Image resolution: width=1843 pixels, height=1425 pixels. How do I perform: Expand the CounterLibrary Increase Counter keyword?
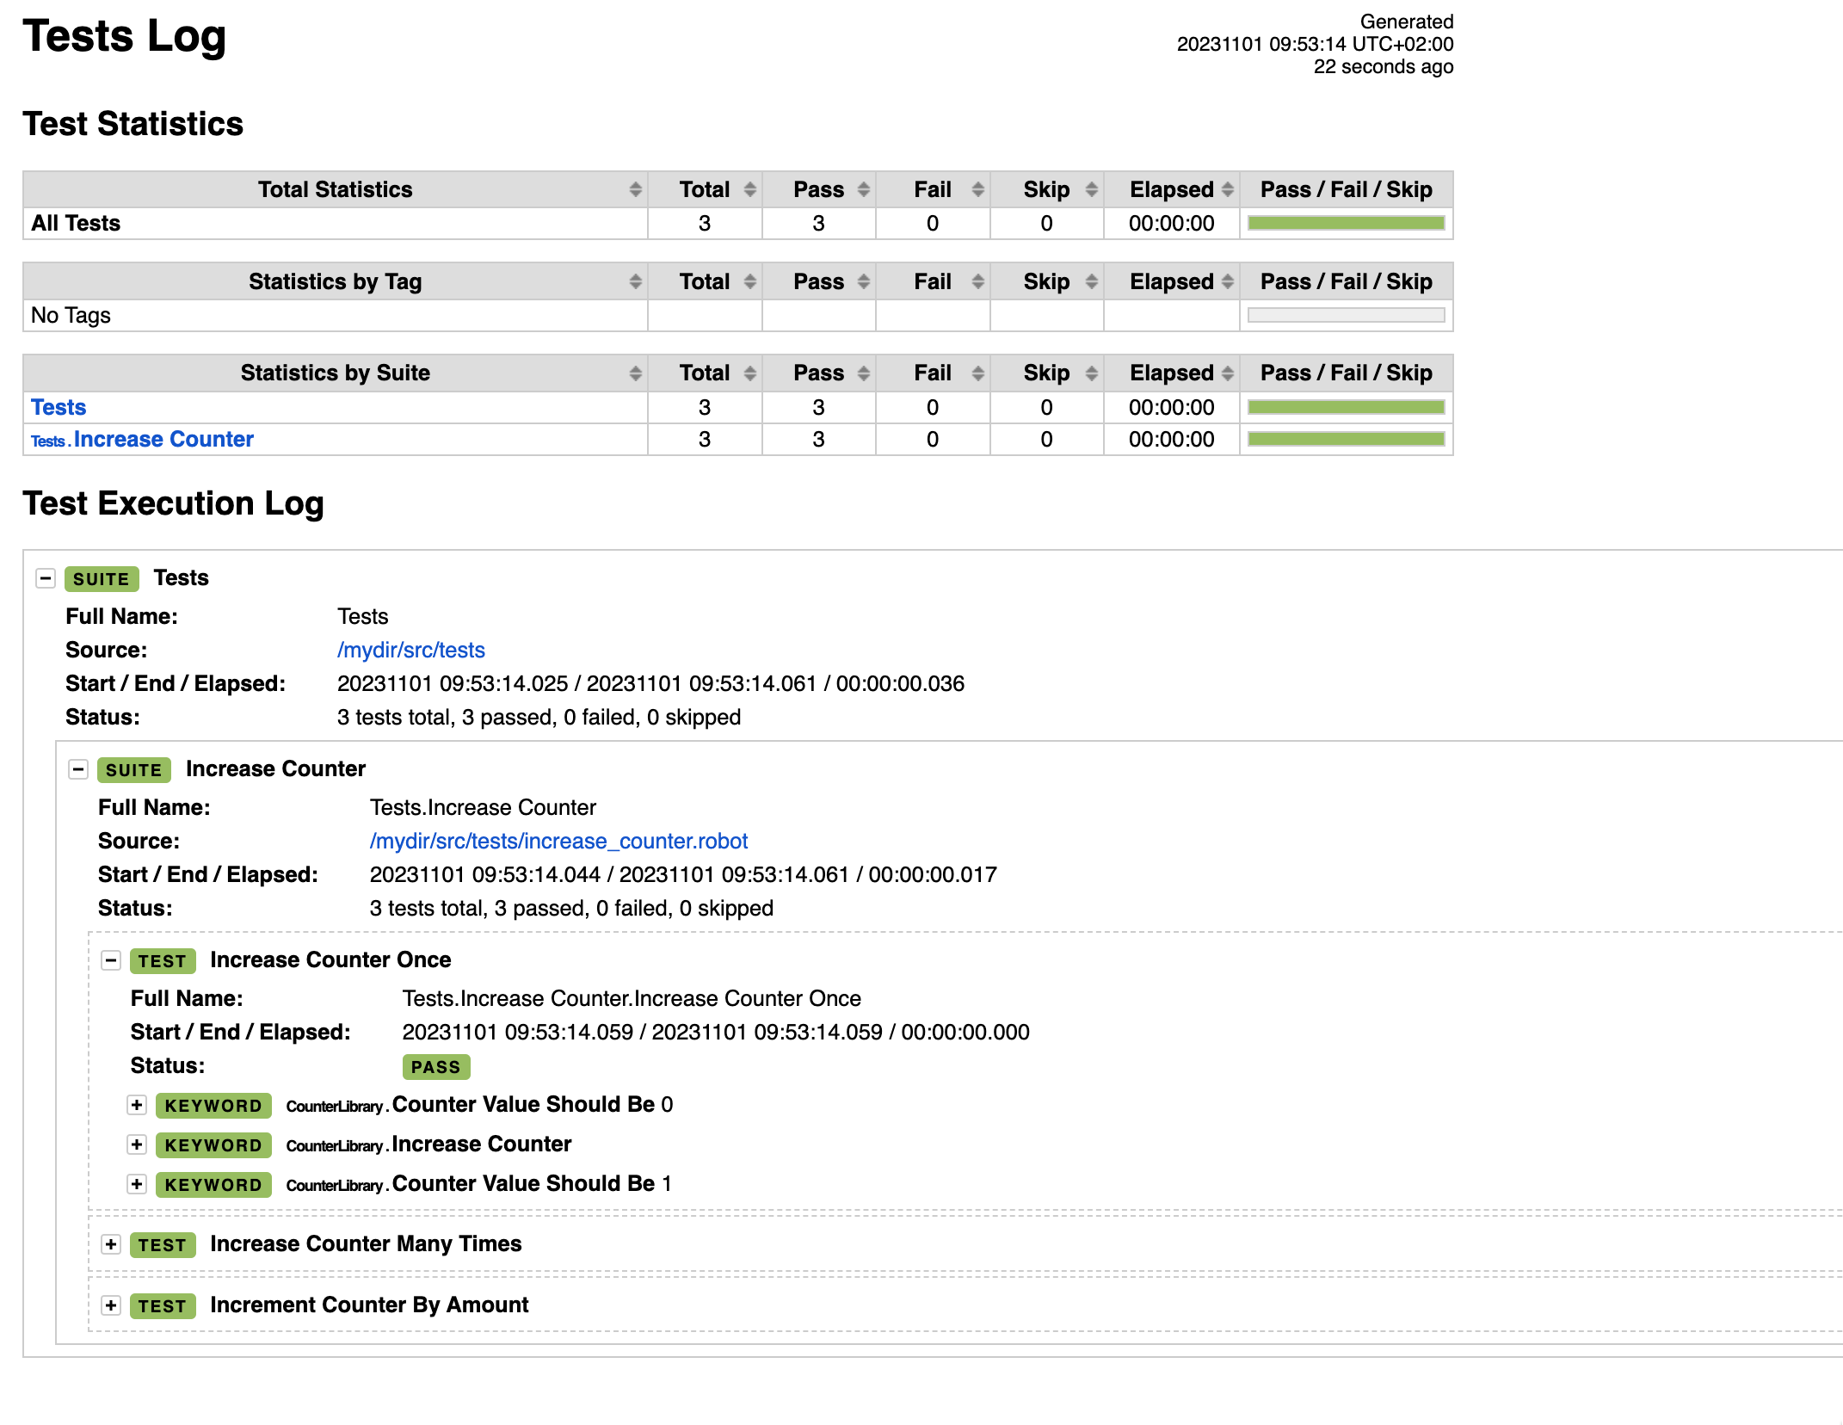coord(137,1144)
